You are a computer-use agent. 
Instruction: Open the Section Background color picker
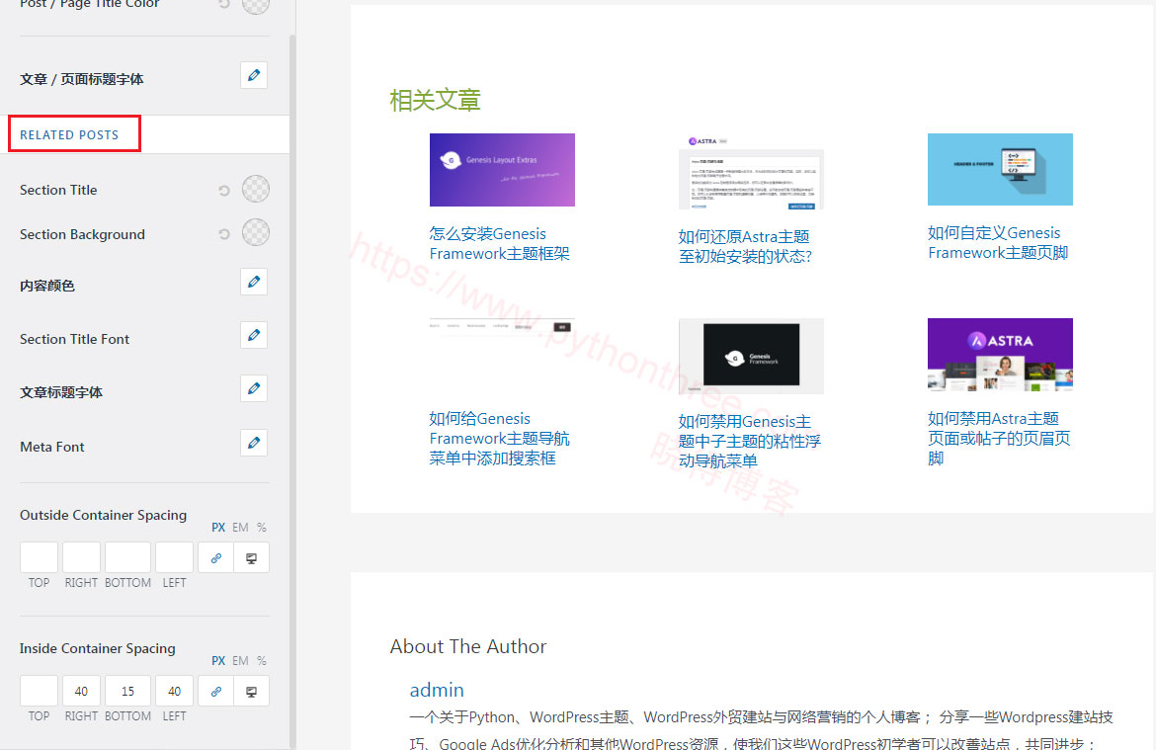click(x=256, y=232)
